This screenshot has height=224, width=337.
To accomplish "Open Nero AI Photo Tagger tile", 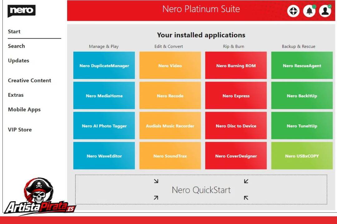I will (104, 126).
